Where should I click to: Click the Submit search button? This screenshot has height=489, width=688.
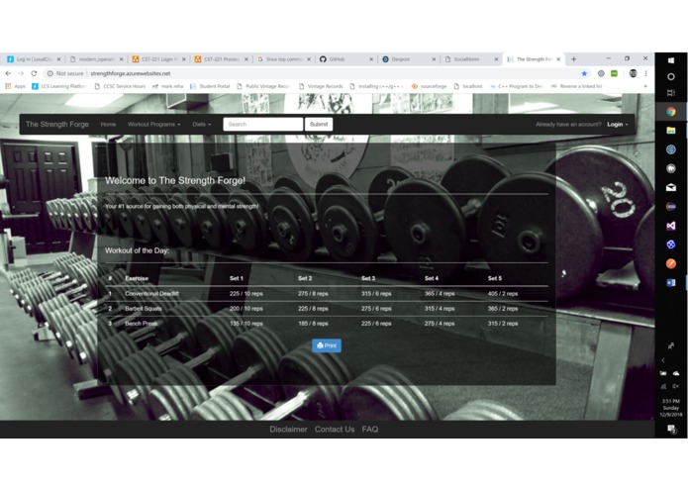click(x=319, y=124)
